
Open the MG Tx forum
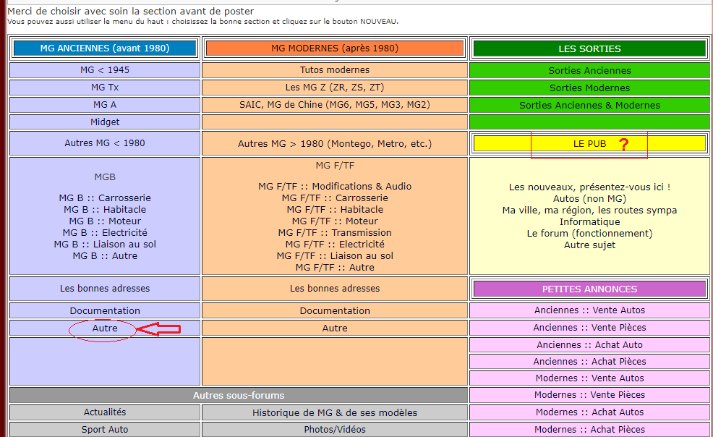click(105, 88)
